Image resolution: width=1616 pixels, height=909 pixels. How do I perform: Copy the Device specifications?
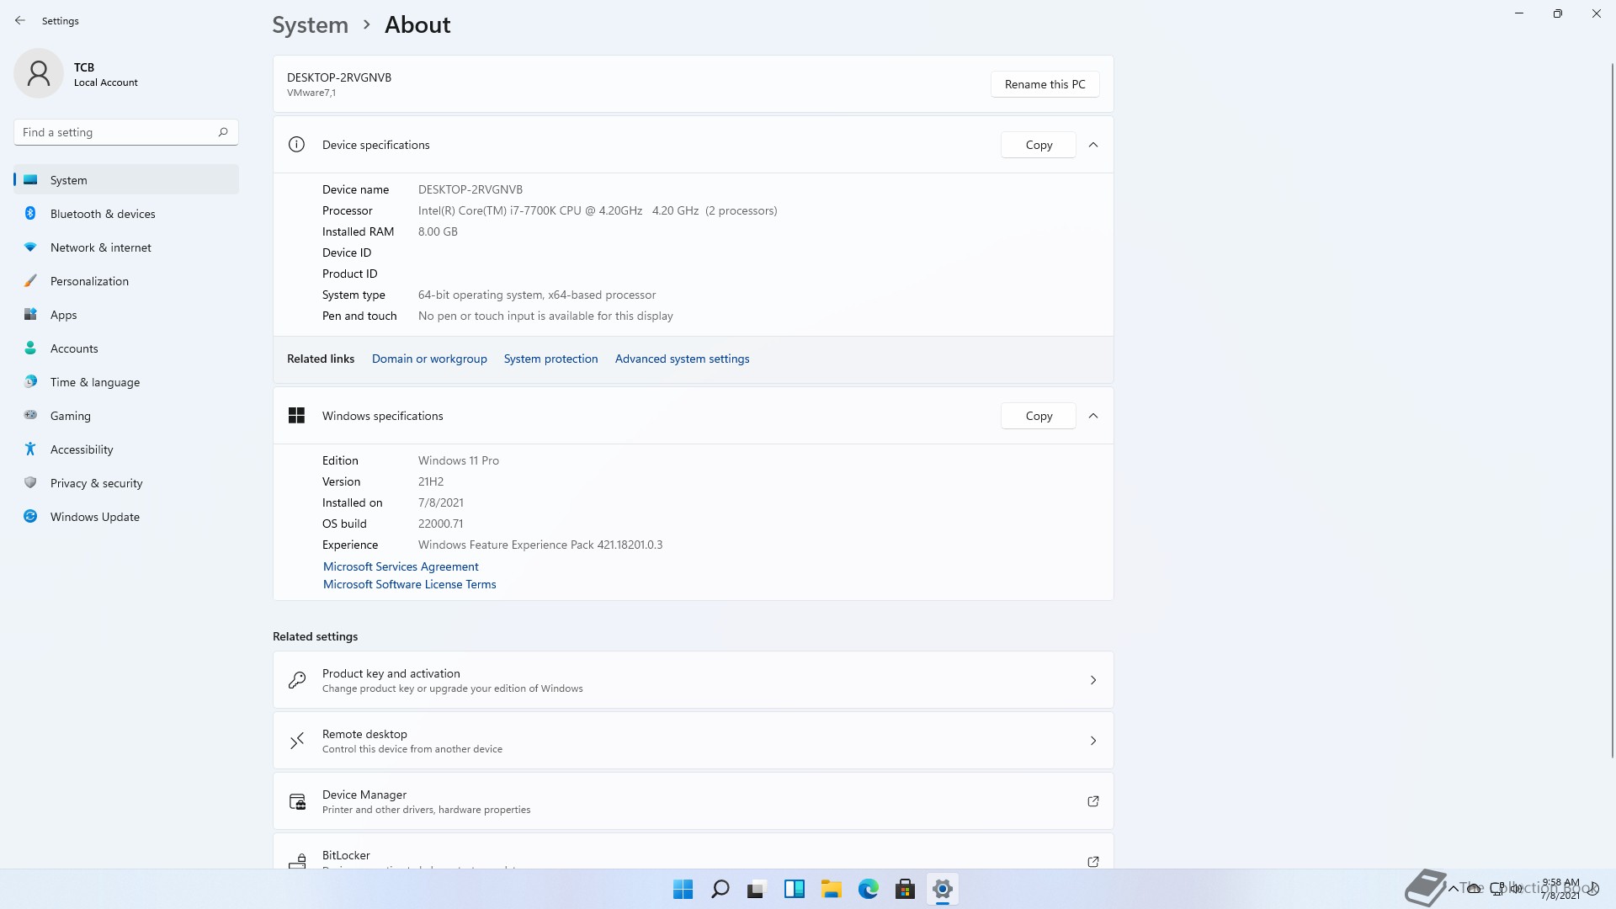[1039, 145]
